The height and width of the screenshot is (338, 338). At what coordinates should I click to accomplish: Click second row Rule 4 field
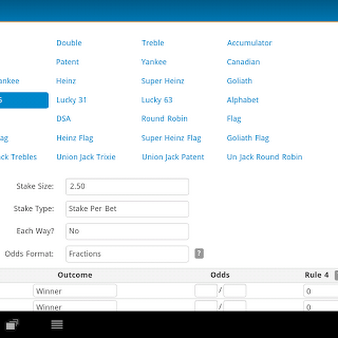click(x=321, y=306)
